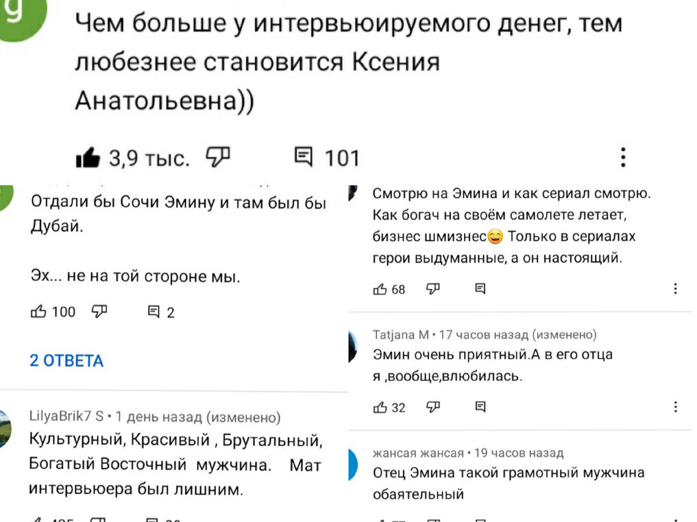Dislike Tatjana M's comment
This screenshot has height=522, width=697.
[432, 408]
